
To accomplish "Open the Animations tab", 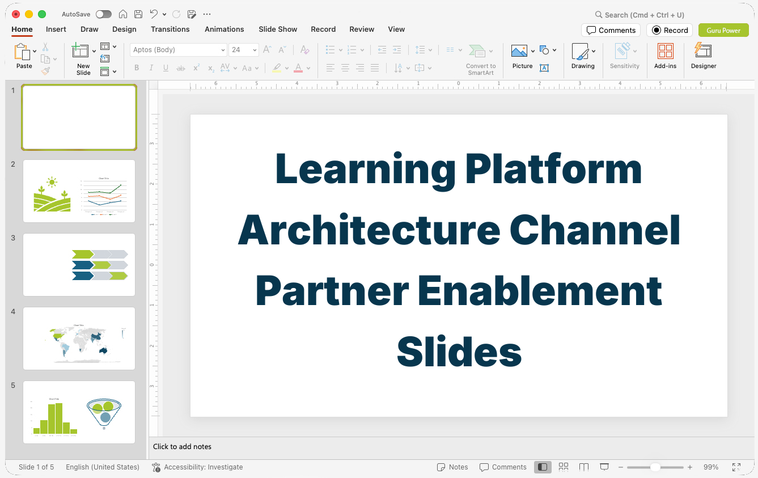I will 225,29.
